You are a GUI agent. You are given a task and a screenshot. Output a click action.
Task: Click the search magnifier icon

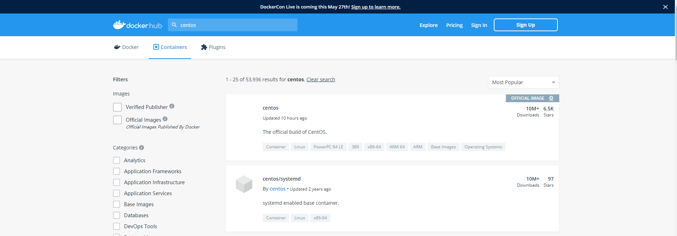pyautogui.click(x=174, y=25)
